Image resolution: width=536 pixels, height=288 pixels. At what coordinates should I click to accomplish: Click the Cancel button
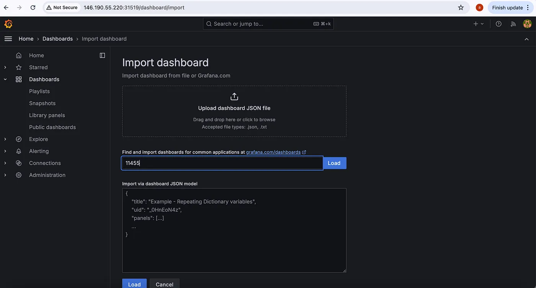pyautogui.click(x=165, y=283)
